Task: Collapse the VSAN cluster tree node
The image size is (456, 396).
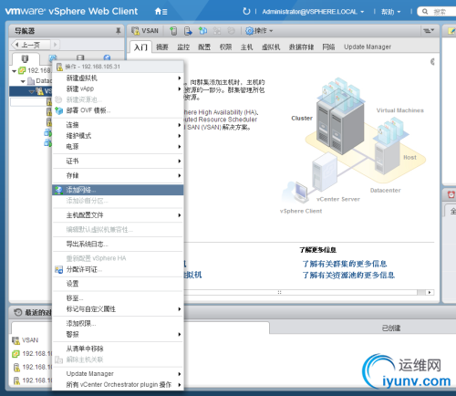Action: (x=32, y=91)
